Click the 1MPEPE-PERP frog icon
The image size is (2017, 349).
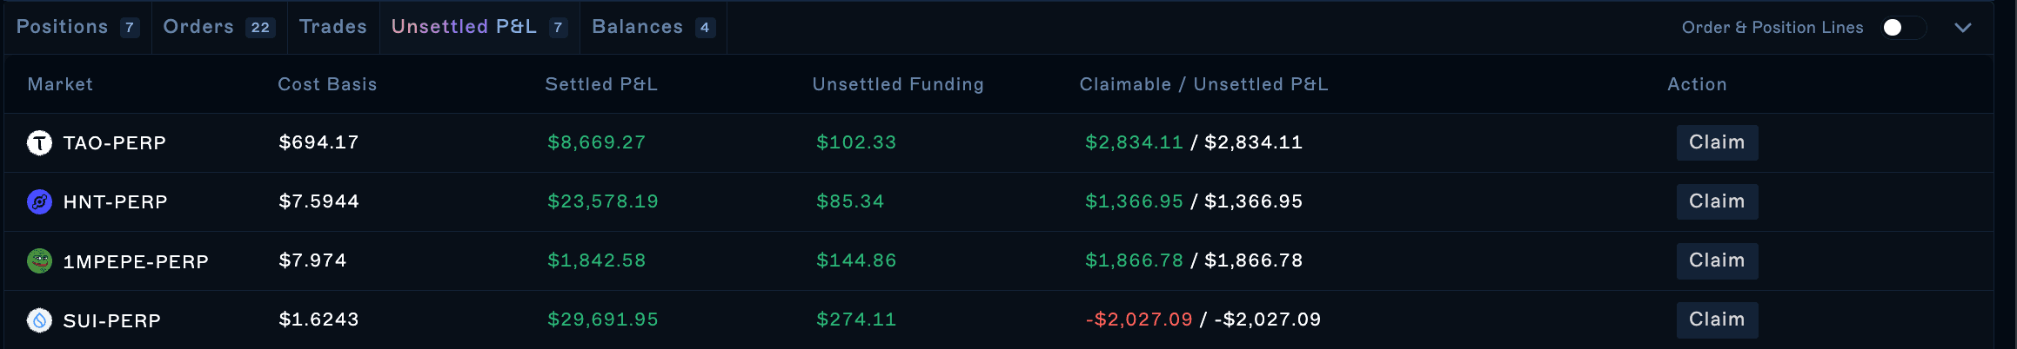click(39, 260)
